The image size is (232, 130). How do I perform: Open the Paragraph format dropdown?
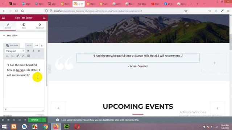point(14,51)
